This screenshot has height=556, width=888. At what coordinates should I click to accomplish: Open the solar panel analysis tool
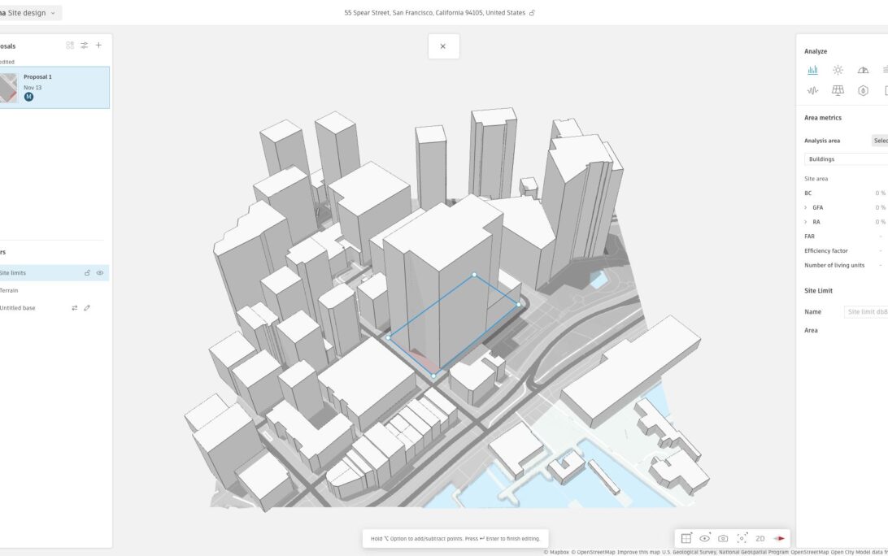click(838, 91)
